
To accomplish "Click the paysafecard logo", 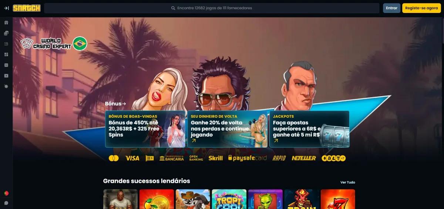I will pos(248,158).
